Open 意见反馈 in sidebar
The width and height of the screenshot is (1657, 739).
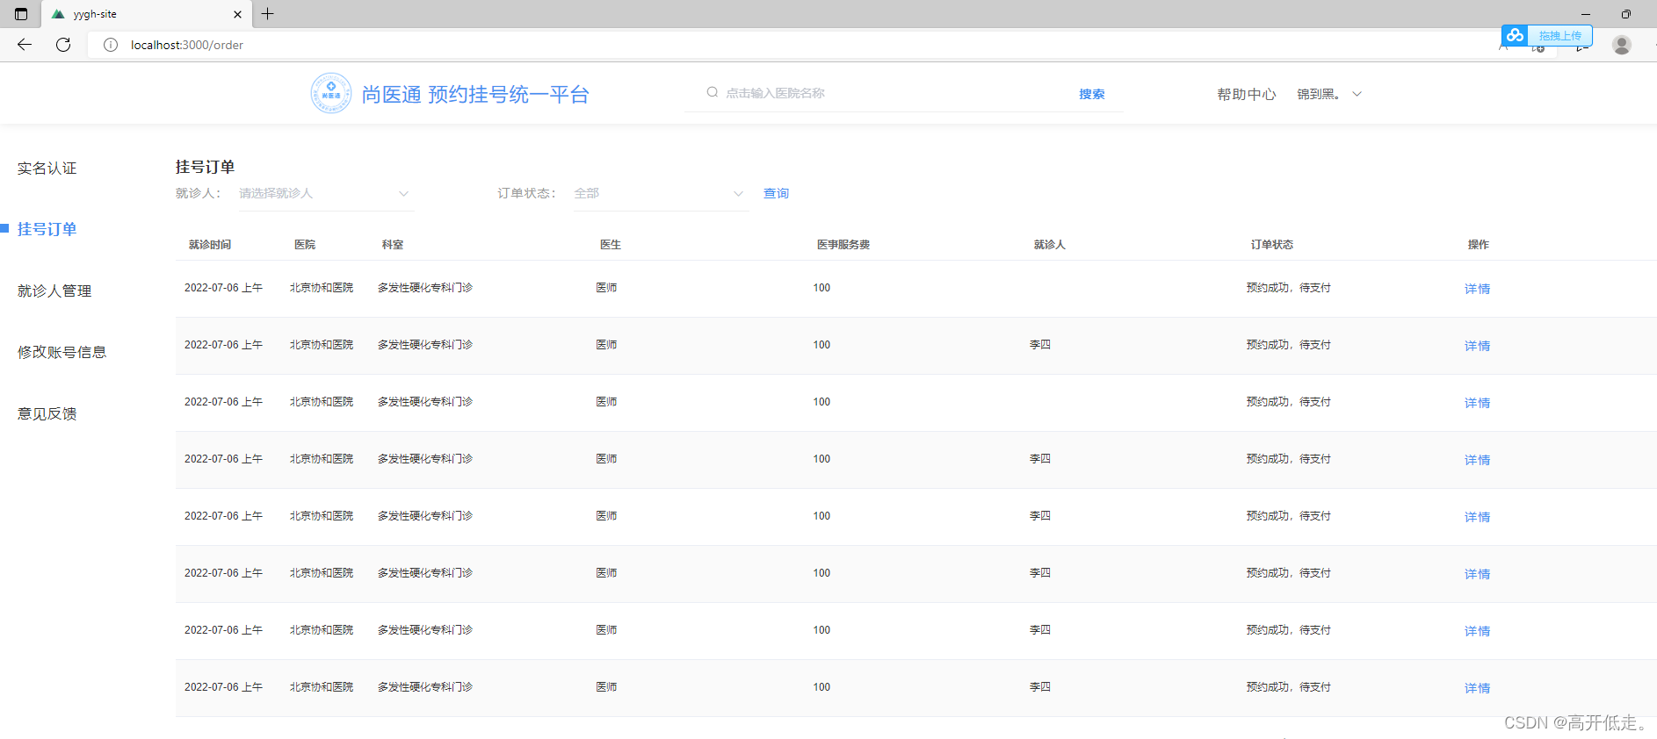[x=47, y=413]
